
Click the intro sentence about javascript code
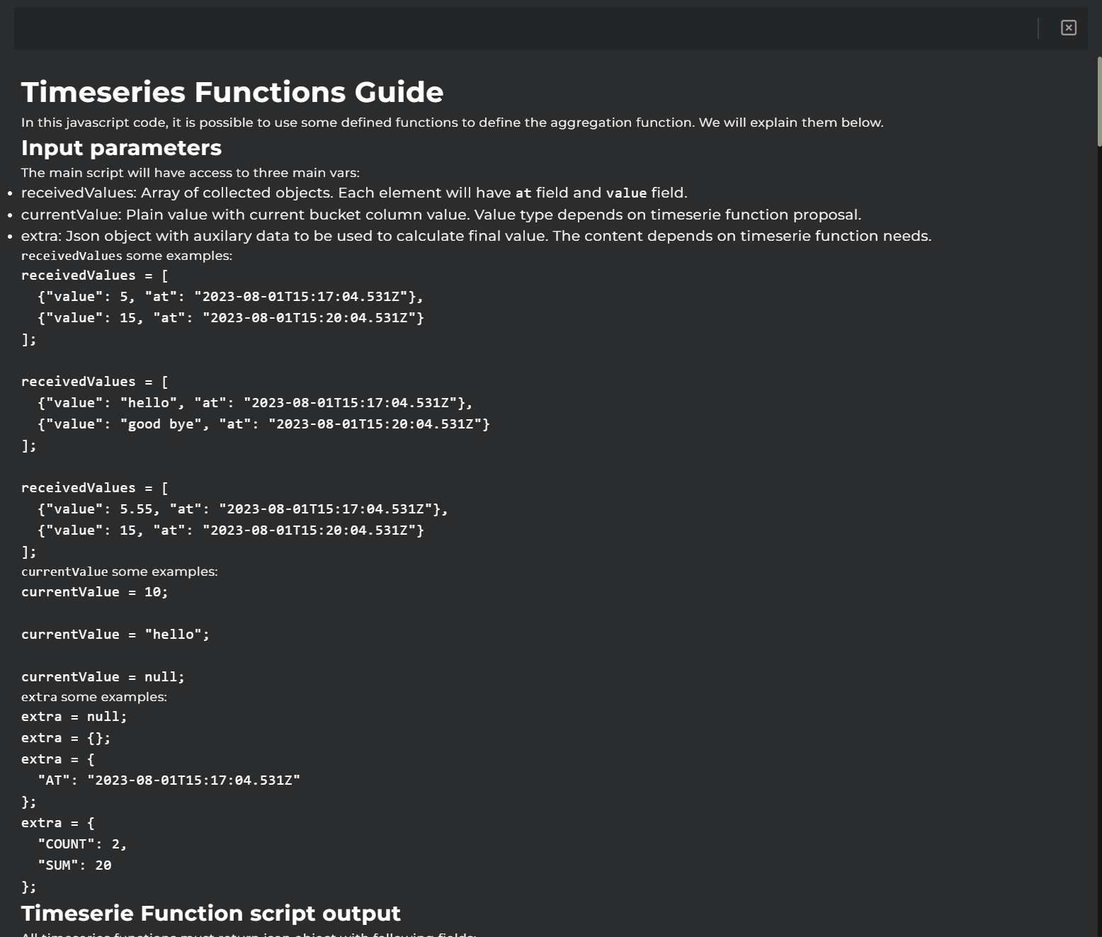point(453,123)
